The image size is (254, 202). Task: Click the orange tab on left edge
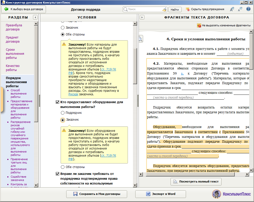click(x=2, y=99)
